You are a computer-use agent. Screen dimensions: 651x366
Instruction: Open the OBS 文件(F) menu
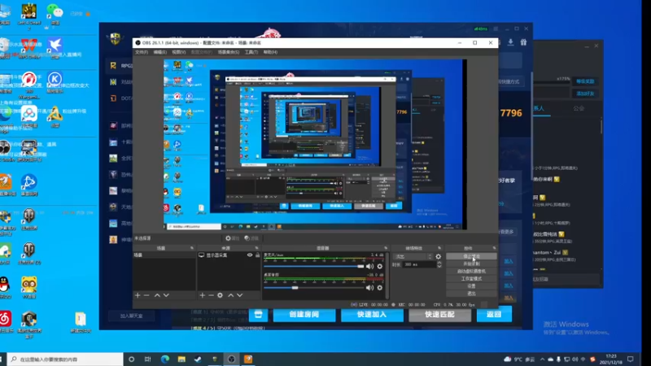[141, 52]
